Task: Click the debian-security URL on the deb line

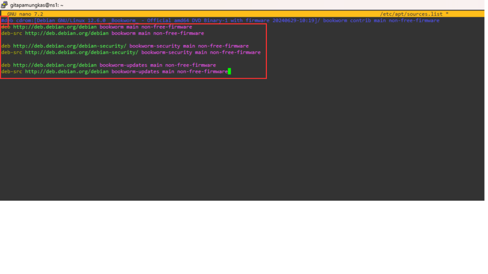Action: [70, 46]
